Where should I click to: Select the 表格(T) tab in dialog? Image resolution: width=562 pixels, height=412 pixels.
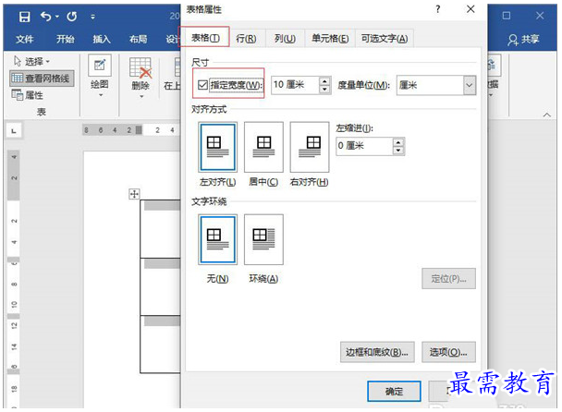(x=204, y=38)
